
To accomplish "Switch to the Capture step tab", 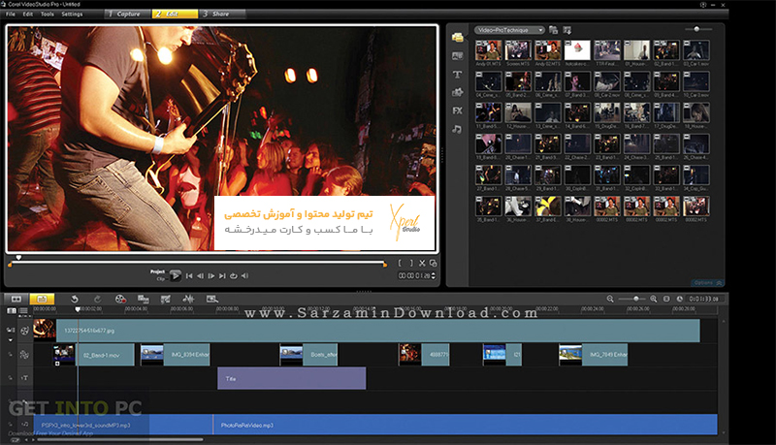I will click(127, 14).
